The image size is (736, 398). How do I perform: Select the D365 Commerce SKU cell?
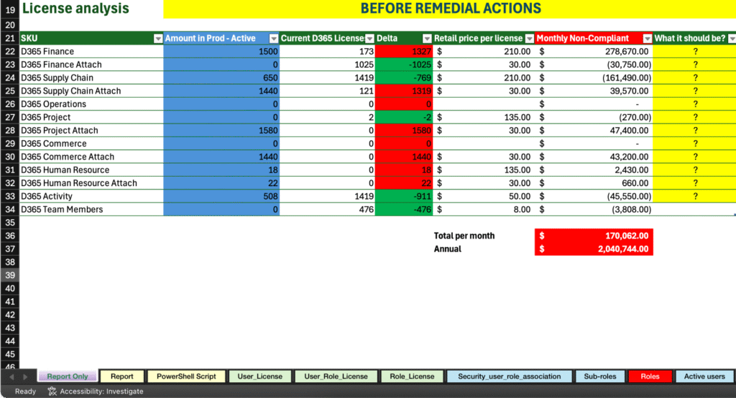(91, 143)
